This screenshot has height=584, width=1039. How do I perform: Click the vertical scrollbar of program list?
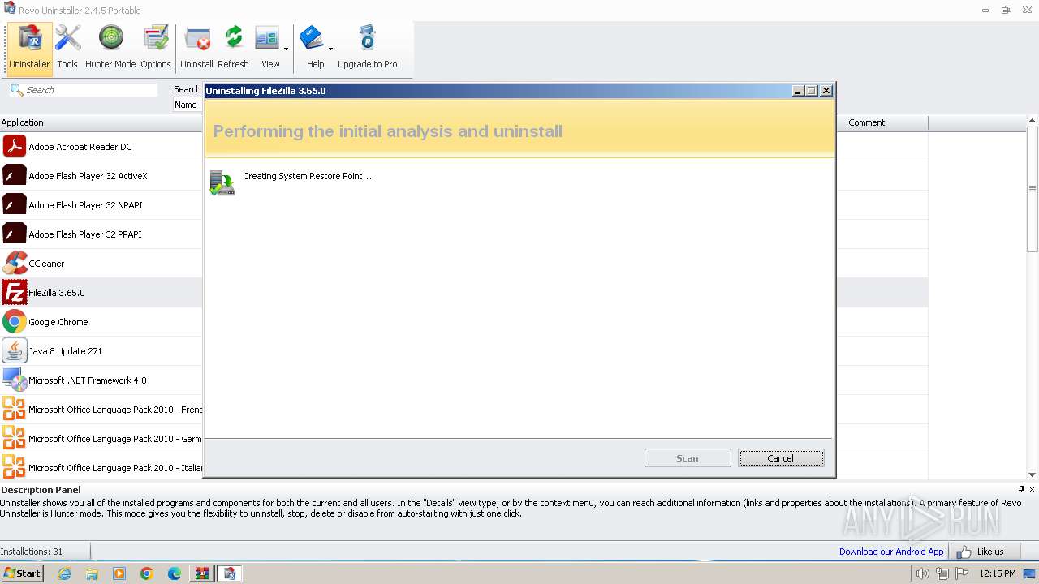pos(1033,189)
